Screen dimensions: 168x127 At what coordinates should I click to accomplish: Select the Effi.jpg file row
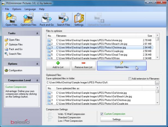100,58
